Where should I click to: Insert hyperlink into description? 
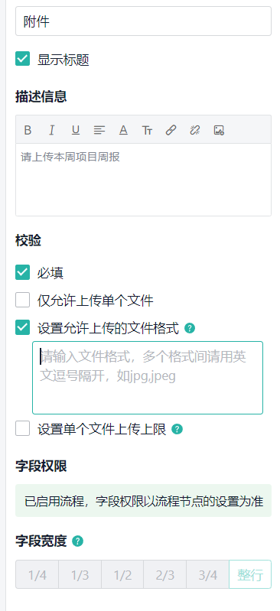pyautogui.click(x=171, y=130)
